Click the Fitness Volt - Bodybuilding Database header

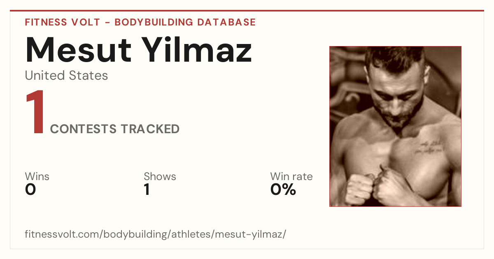[140, 22]
